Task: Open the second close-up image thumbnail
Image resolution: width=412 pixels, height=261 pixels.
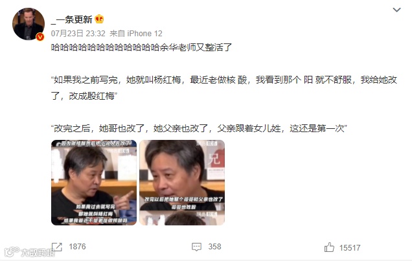Action: coord(182,183)
